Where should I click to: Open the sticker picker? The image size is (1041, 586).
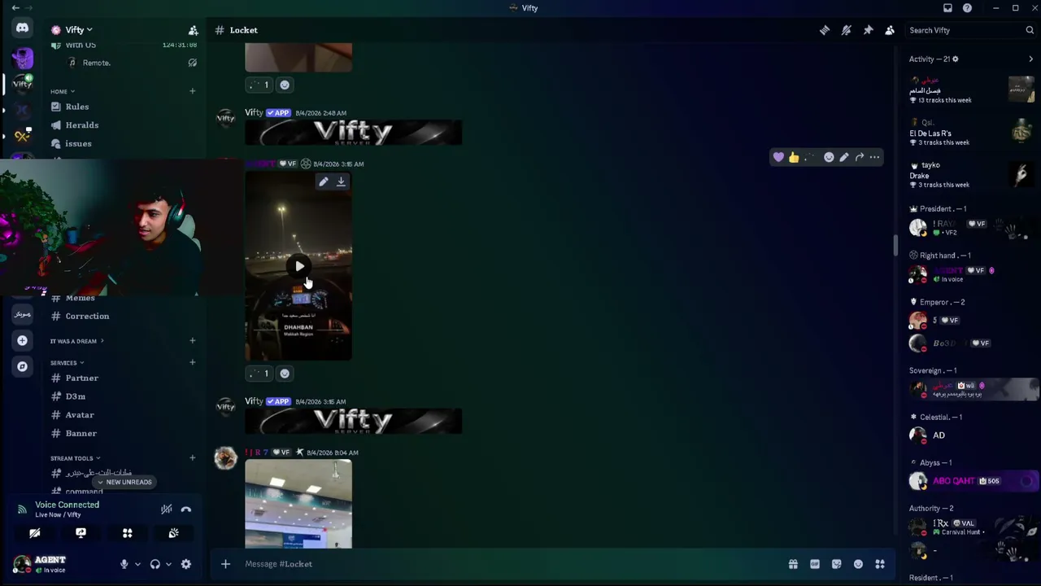[836, 564]
